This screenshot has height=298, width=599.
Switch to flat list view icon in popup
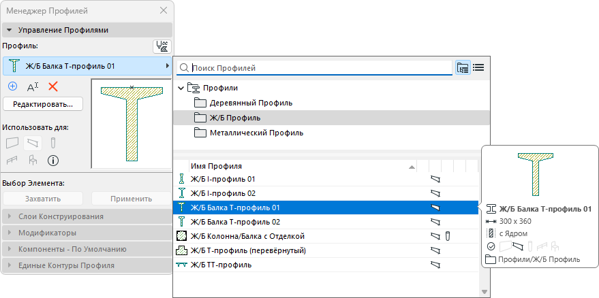pos(478,67)
